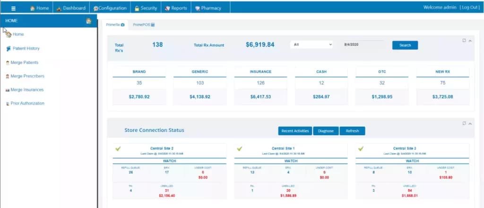Click the Diagnose button

pos(326,131)
